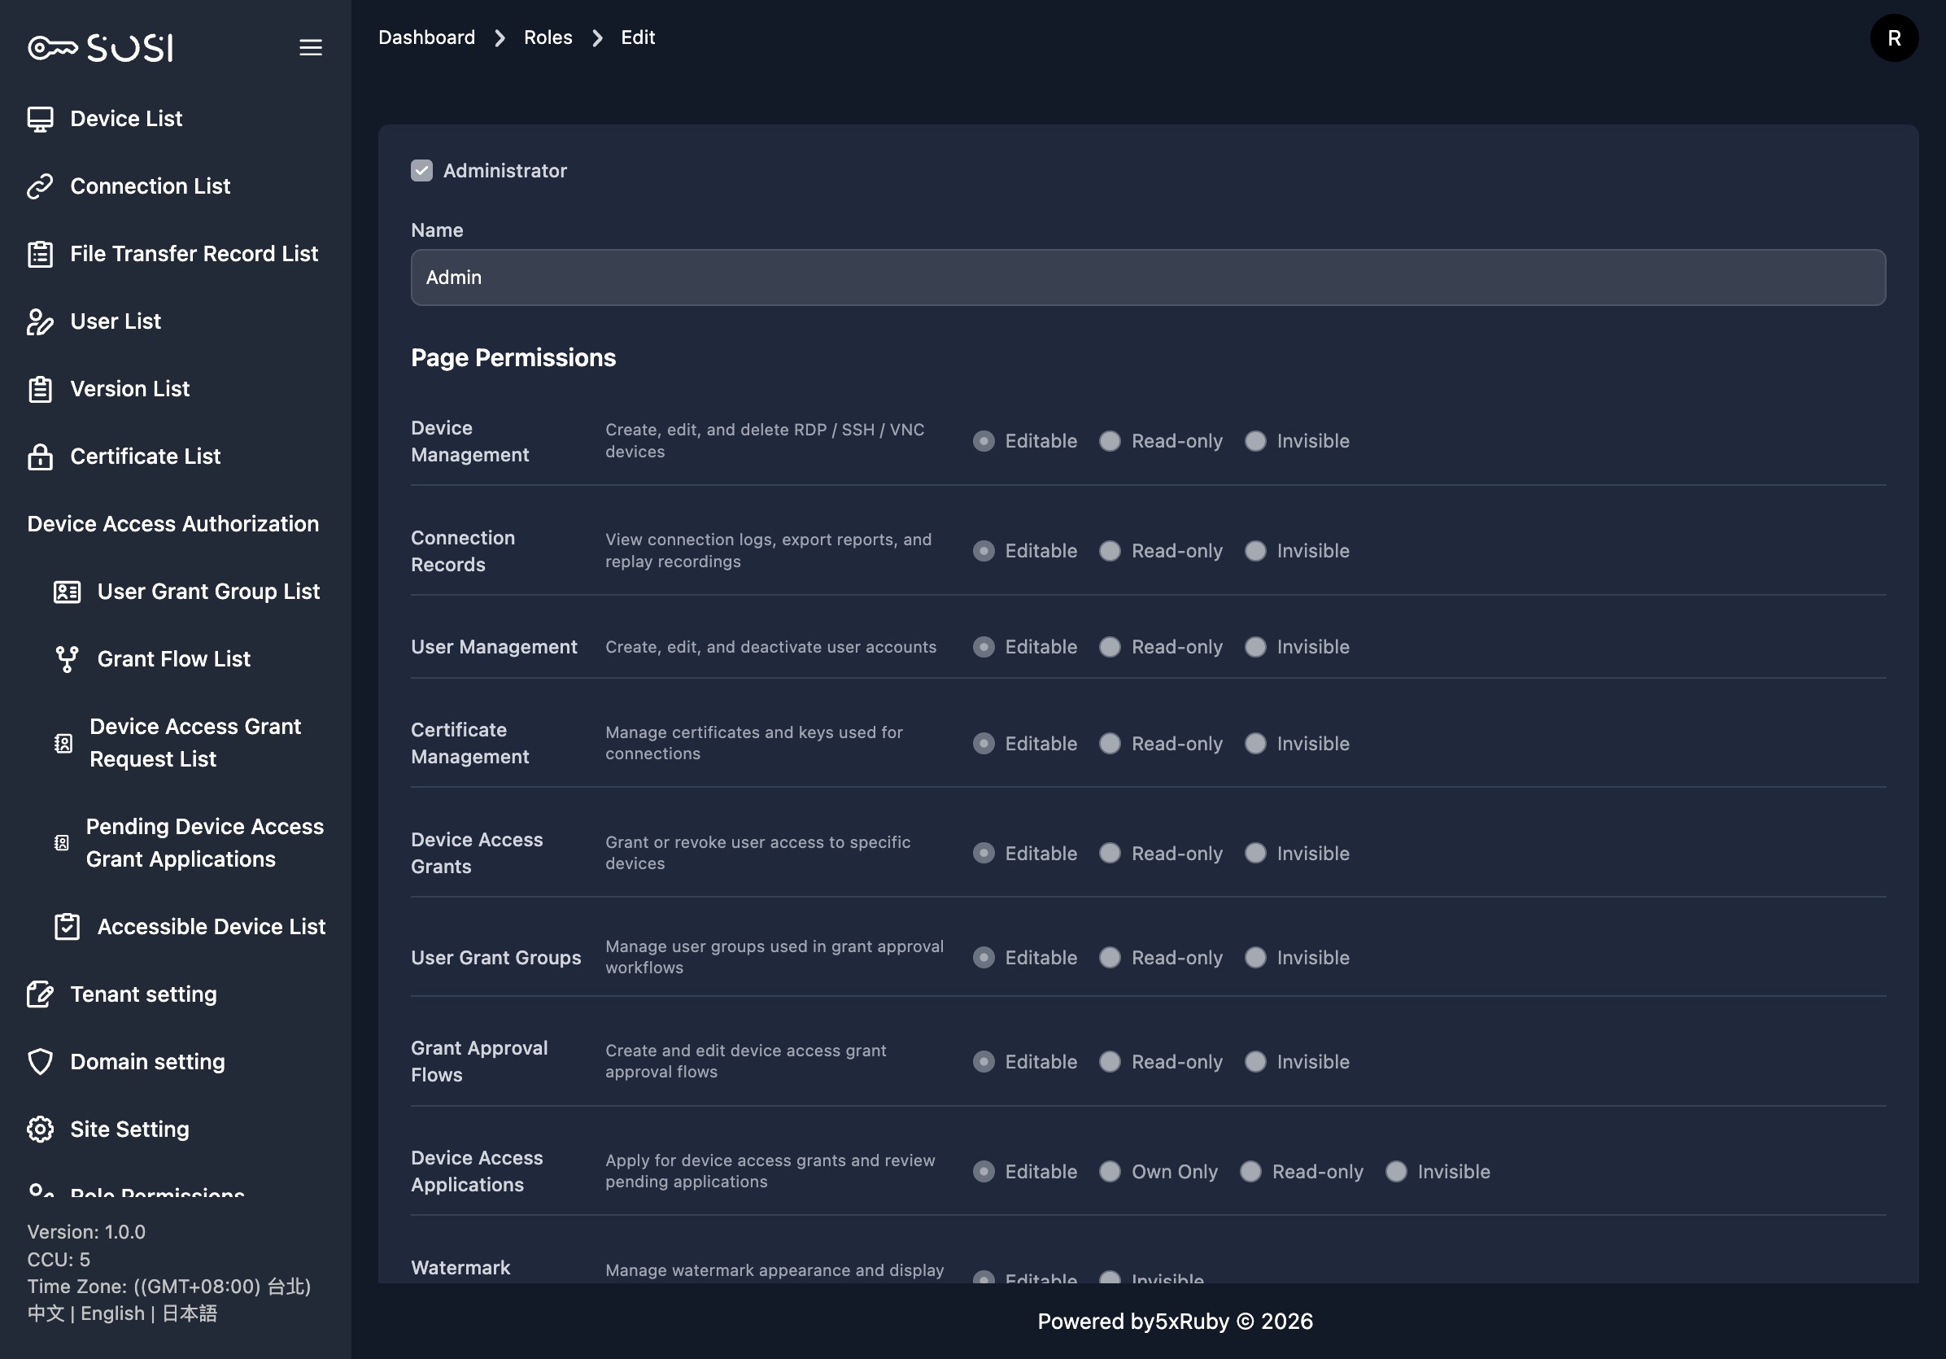Open Device Access Grant Request List
The height and width of the screenshot is (1359, 1946).
point(195,744)
